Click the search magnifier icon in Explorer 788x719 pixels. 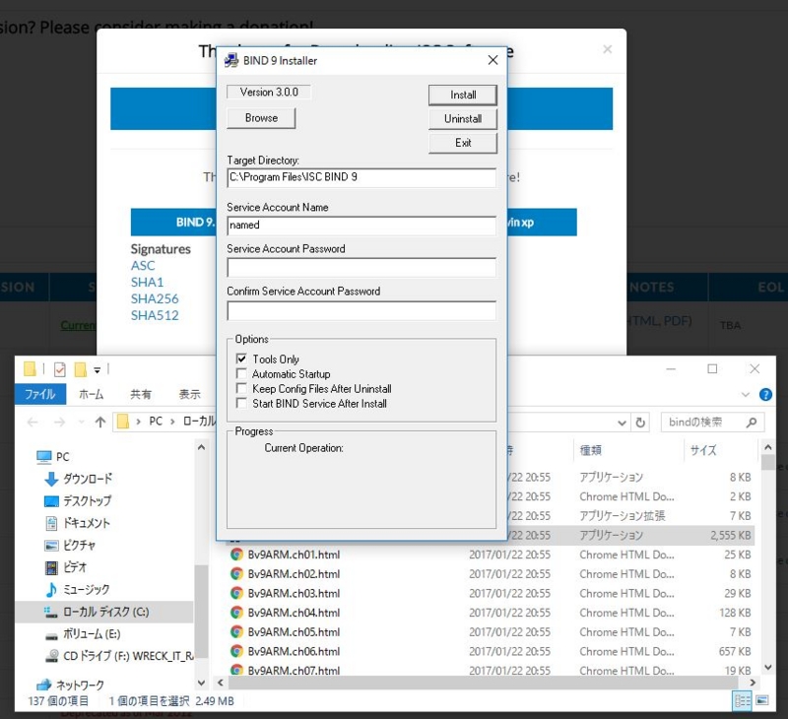click(x=752, y=423)
